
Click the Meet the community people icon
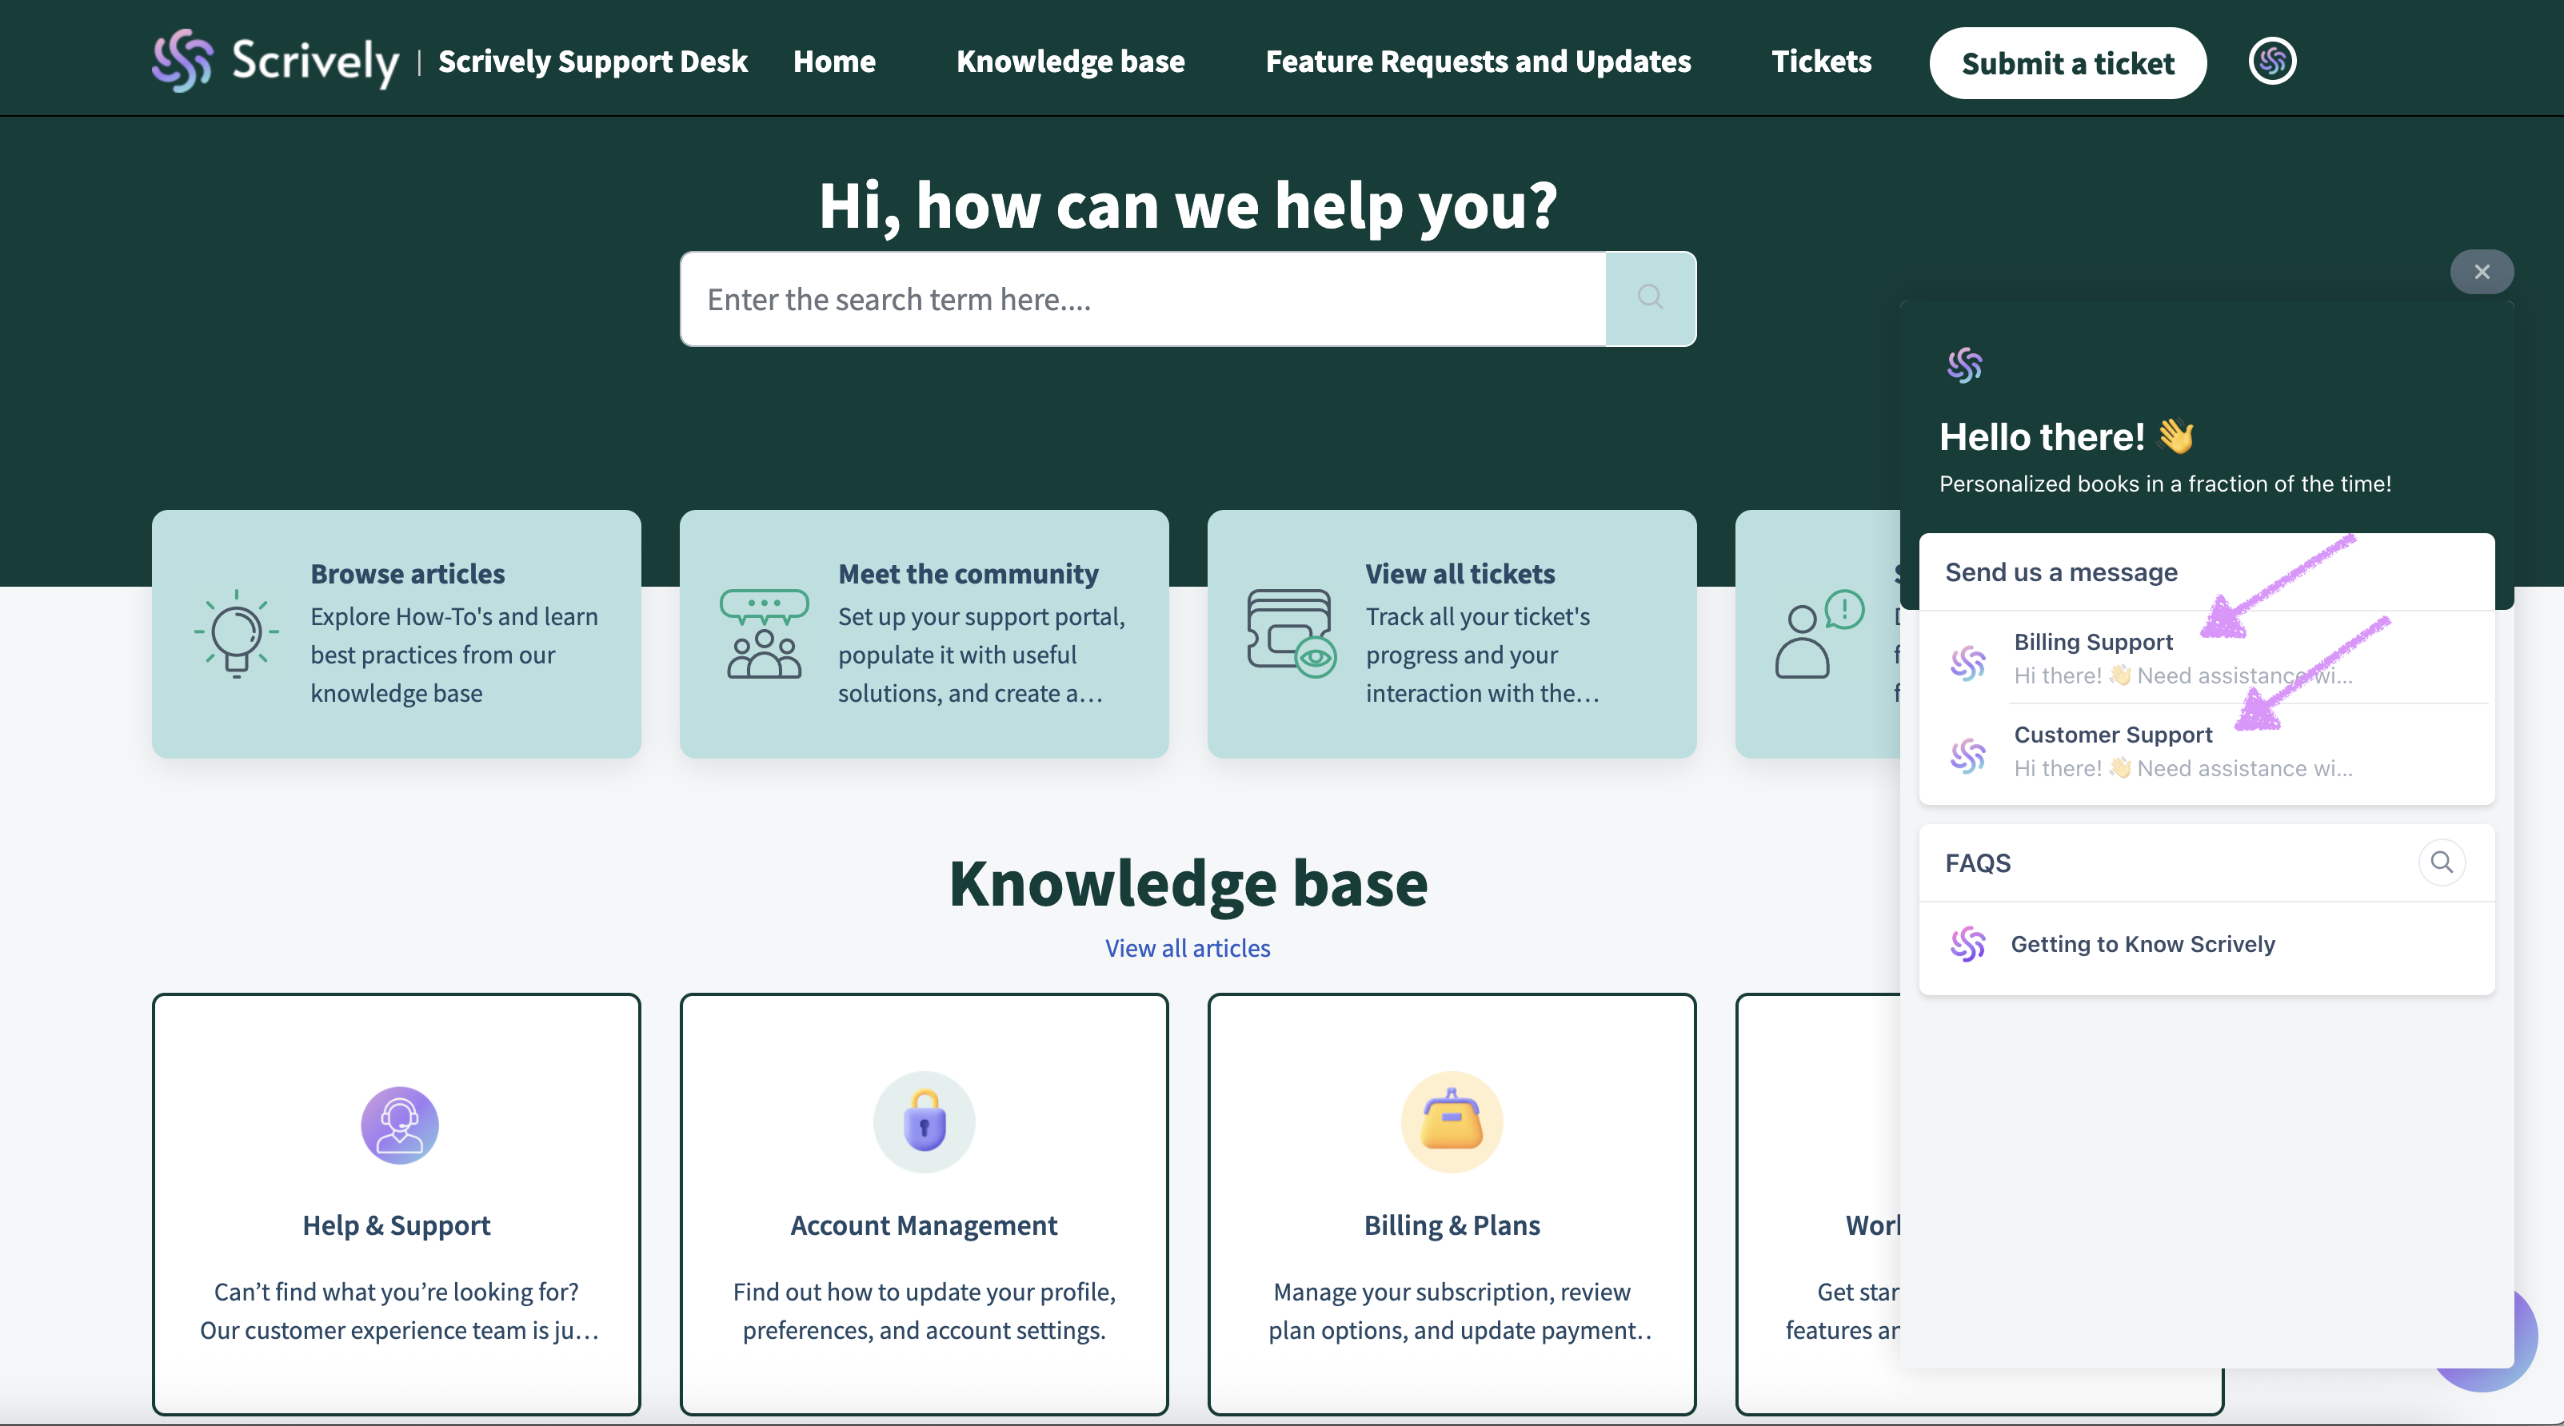[x=764, y=634]
